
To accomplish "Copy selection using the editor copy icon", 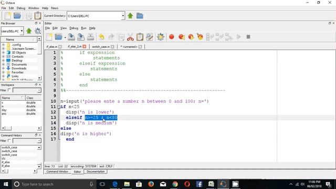I will click(x=121, y=37).
